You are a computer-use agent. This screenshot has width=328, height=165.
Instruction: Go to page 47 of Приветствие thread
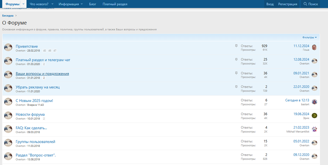point(55,51)
